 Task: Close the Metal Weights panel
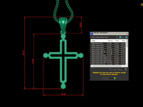coord(127,33)
